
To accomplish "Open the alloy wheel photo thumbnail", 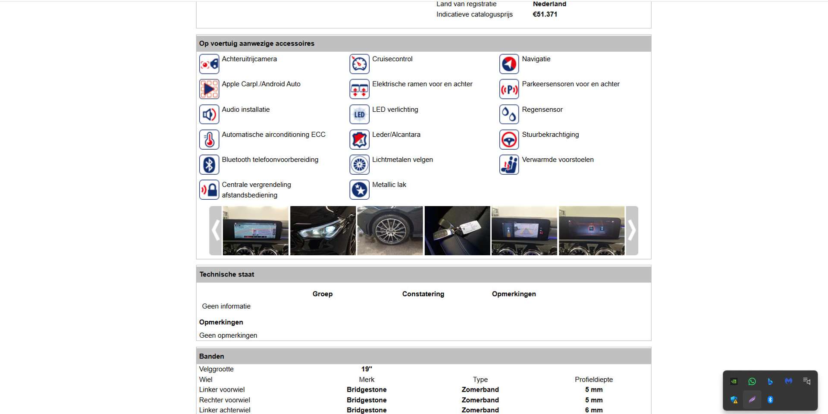I will coord(390,231).
